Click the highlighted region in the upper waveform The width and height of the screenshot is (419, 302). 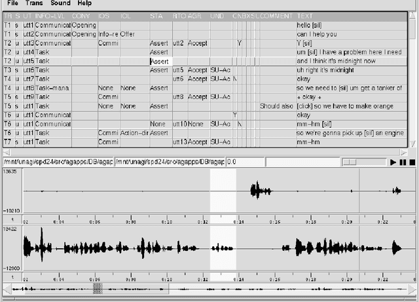pos(223,191)
